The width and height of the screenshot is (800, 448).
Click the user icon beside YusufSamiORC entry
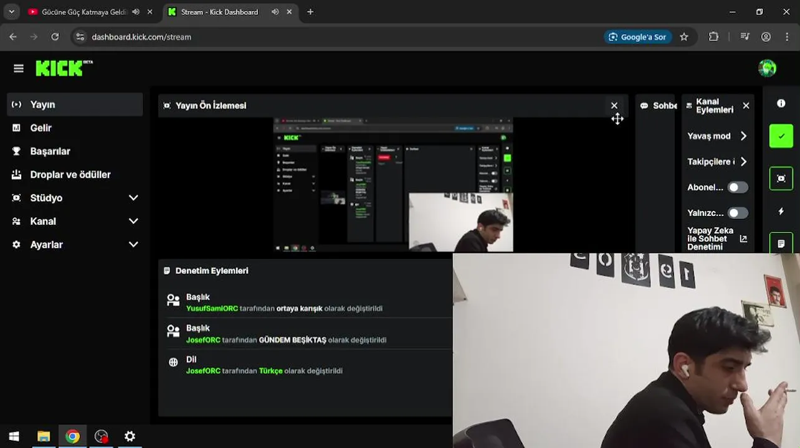(x=173, y=301)
